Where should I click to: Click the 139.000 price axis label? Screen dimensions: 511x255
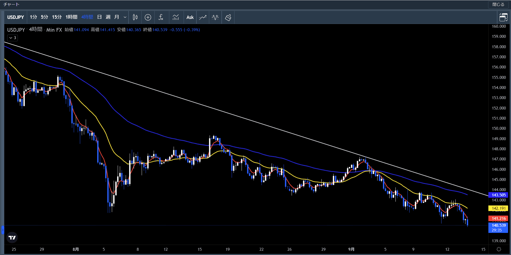[499, 241]
